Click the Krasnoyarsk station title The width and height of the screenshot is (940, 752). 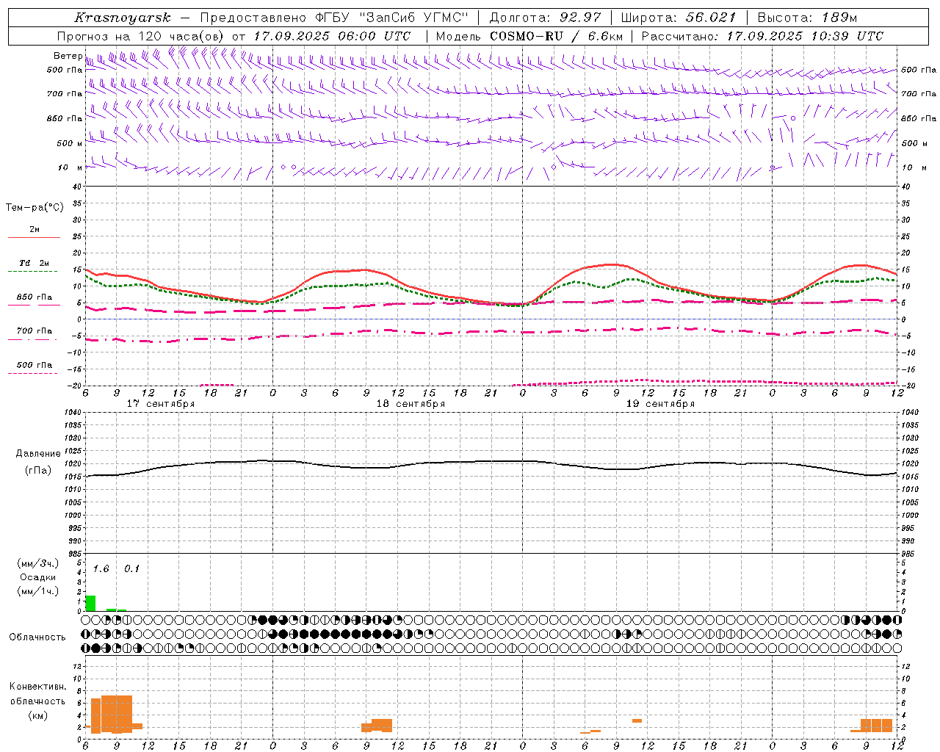123,18
